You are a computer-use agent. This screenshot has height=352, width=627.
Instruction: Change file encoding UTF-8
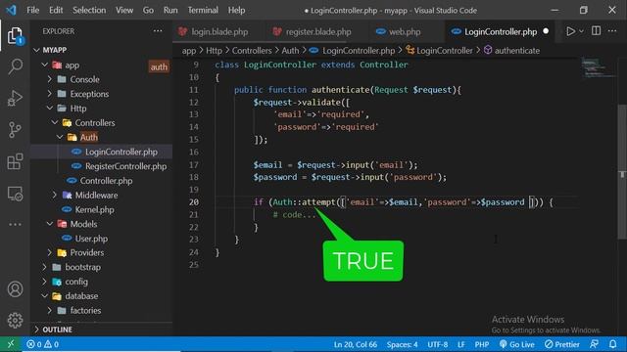(438, 344)
